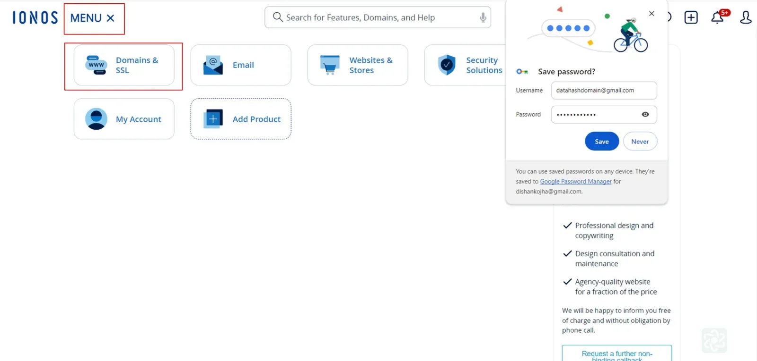Click the Password field in the save popup

pos(604,114)
